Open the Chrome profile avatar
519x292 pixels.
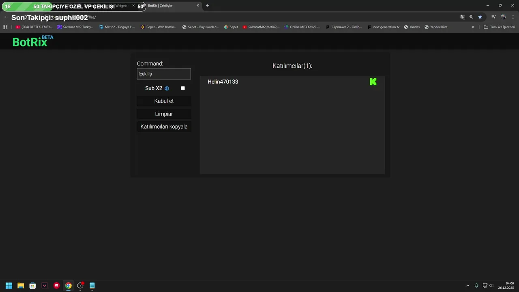(x=503, y=17)
